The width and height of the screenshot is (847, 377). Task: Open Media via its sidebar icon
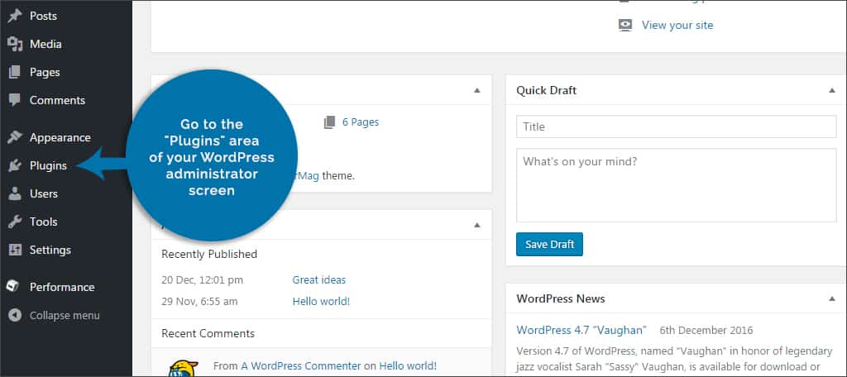[x=15, y=45]
